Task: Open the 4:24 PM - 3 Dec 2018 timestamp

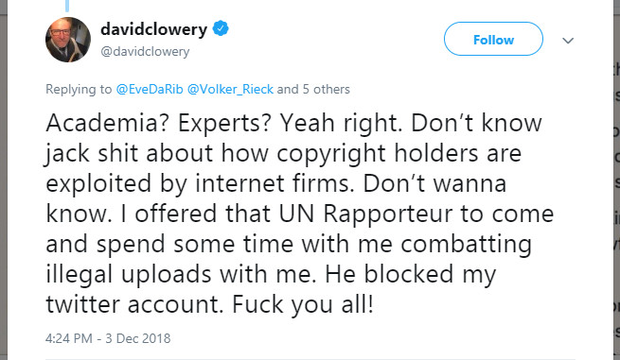Action: pyautogui.click(x=108, y=338)
